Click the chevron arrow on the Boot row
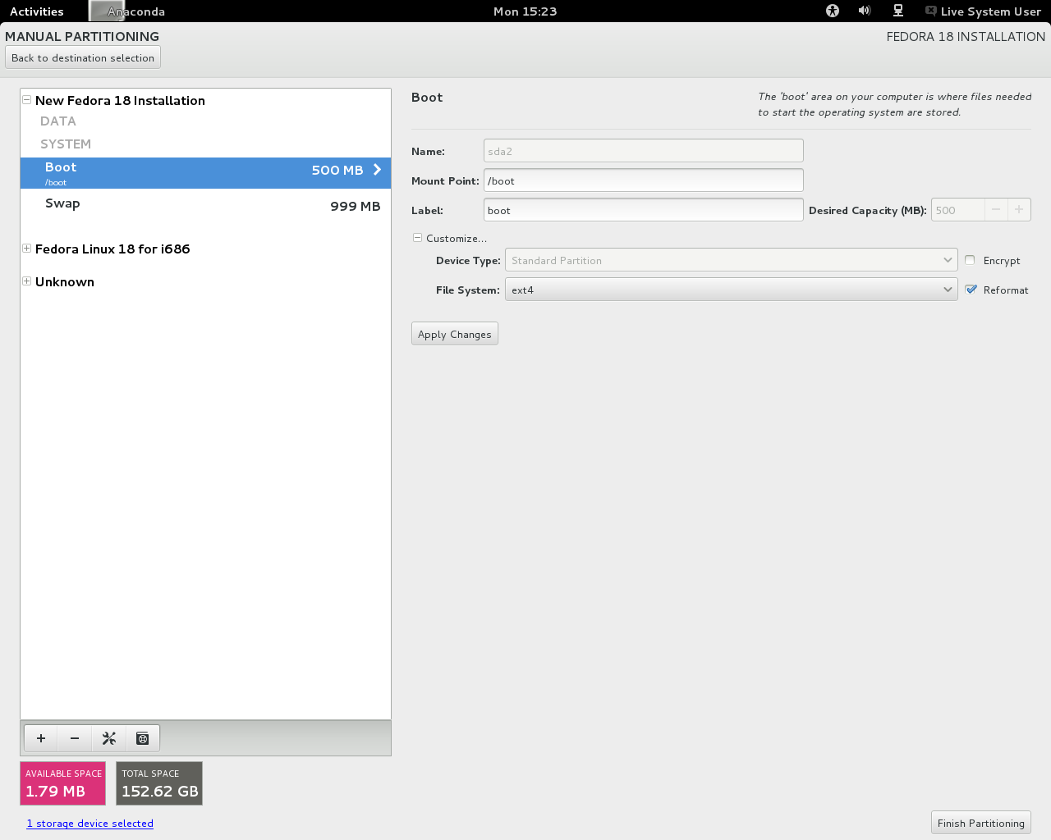Viewport: 1051px width, 840px height. (x=377, y=170)
